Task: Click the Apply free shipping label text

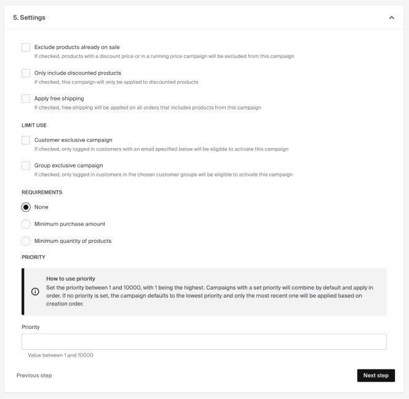Action: [x=59, y=98]
